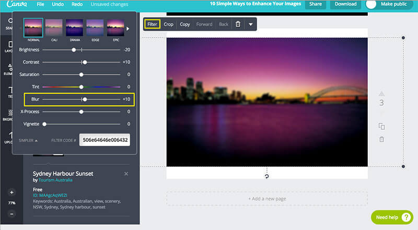Click the Share button
This screenshot has height=230, width=418.
(x=315, y=4)
